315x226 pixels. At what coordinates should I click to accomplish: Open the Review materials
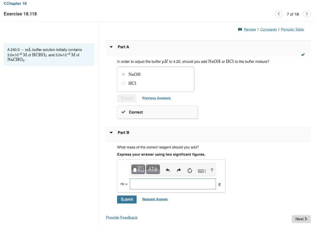(249, 29)
